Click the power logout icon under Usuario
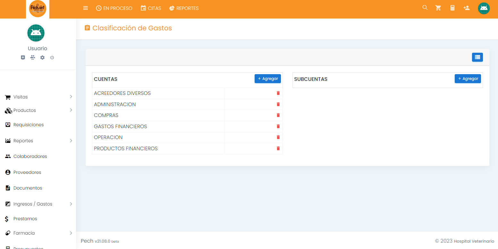The image size is (498, 249). click(52, 58)
